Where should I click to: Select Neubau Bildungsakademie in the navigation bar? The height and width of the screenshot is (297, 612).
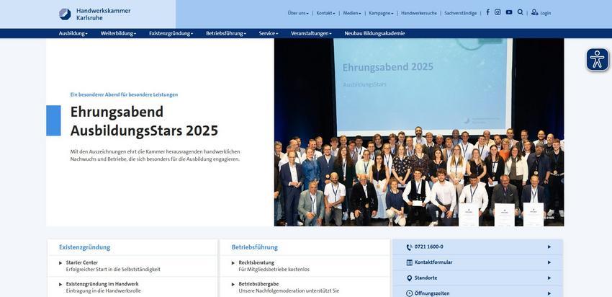point(374,33)
